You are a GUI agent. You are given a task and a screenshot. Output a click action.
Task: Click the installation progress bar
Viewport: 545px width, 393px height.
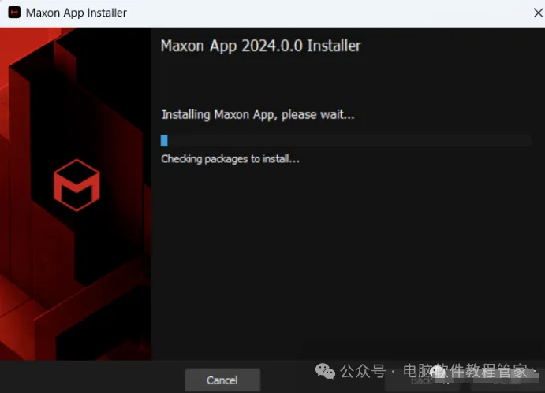346,141
